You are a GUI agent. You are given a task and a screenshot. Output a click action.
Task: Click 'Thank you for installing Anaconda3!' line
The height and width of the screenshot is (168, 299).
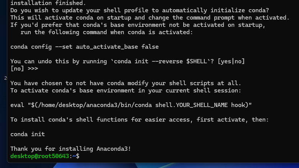pos(71,149)
